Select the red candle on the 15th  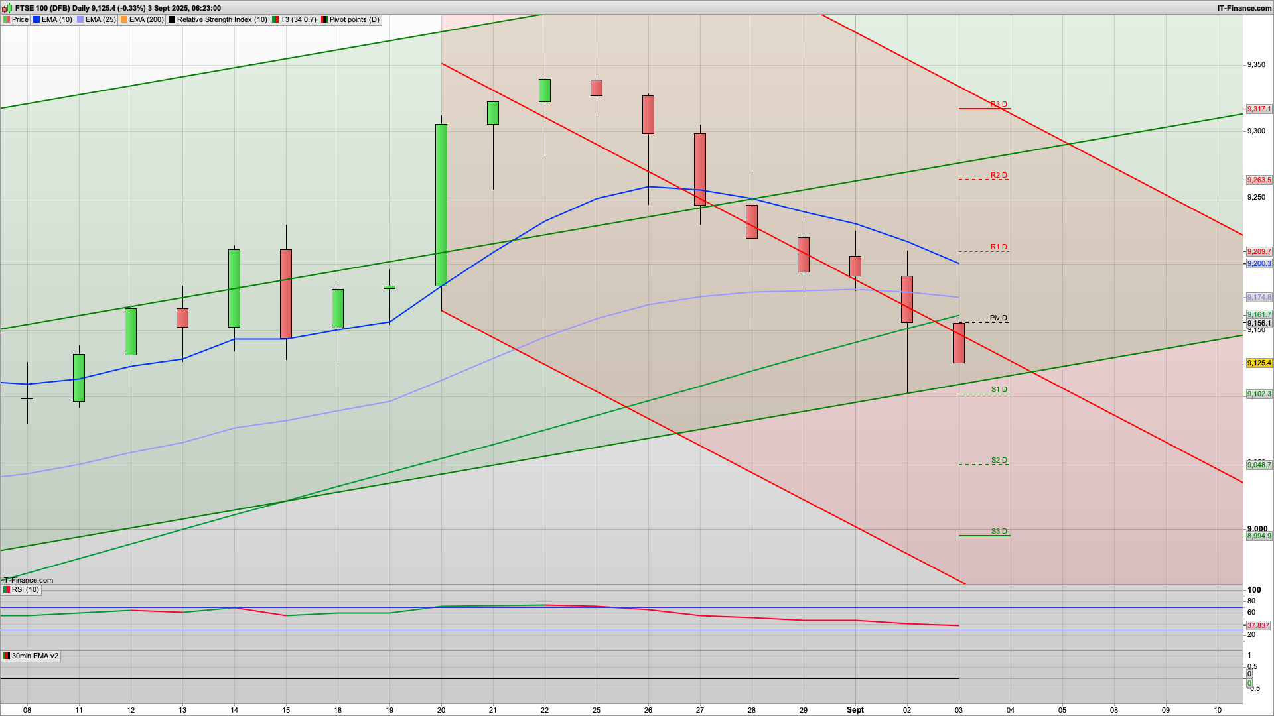286,294
